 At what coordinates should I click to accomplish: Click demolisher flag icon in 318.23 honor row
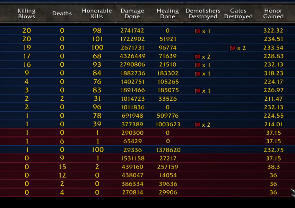pyautogui.click(x=198, y=74)
